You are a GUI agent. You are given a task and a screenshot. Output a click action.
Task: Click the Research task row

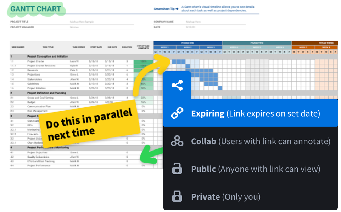point(82,70)
